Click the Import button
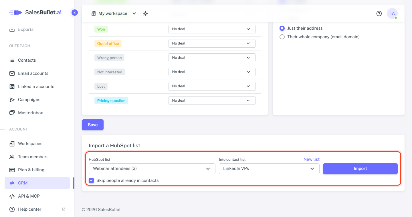 360,169
